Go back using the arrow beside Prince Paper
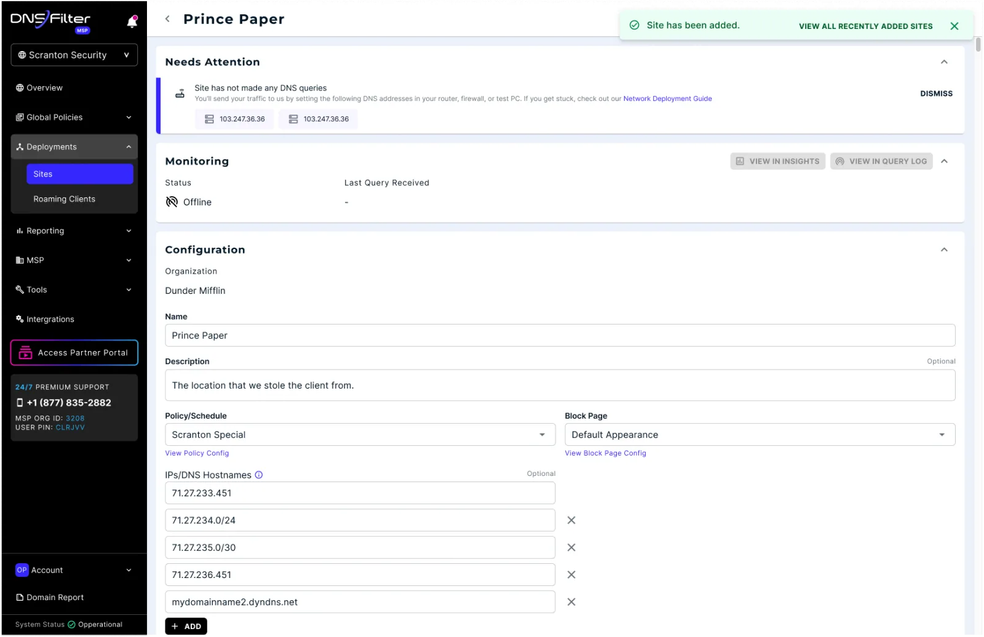 167,19
